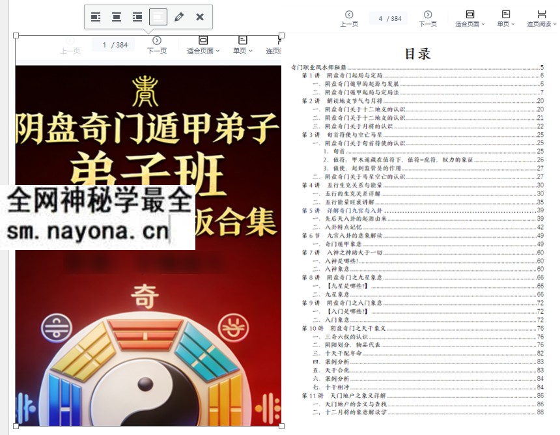Click next-page arrow icon beside 1 / 384
This screenshot has height=435, width=560.
tap(157, 40)
